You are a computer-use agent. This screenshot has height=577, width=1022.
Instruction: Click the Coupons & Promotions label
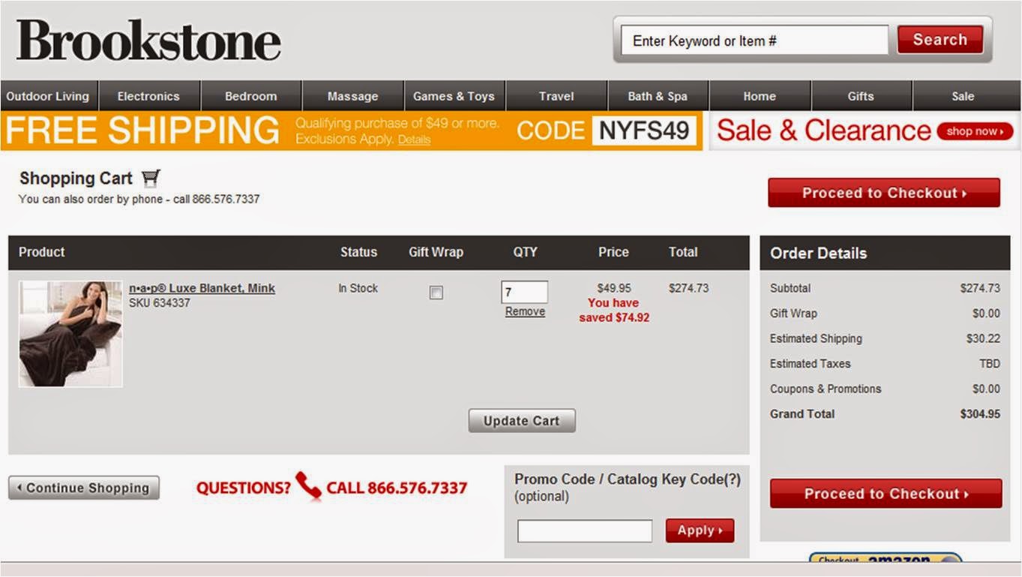826,389
